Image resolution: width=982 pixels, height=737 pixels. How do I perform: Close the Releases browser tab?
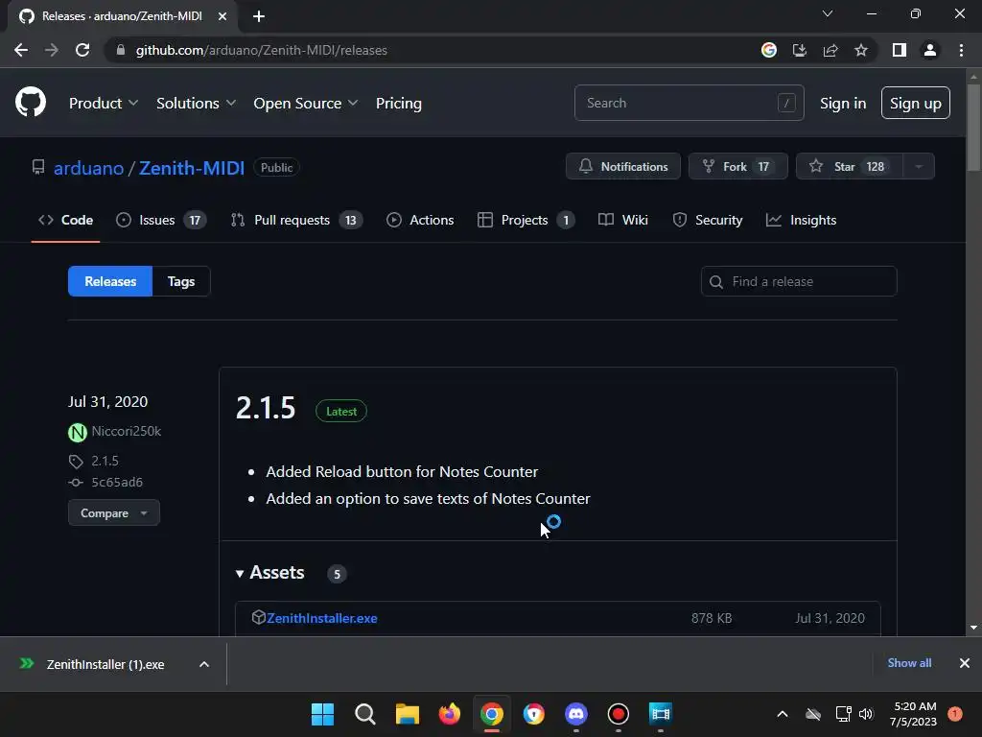tap(222, 16)
